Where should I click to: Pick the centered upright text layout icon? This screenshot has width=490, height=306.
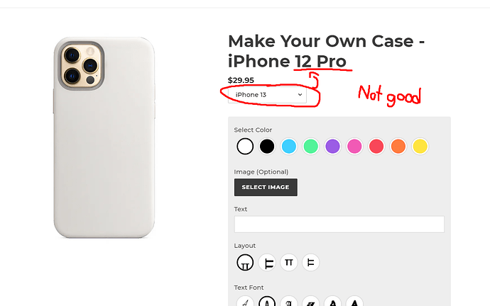point(289,263)
